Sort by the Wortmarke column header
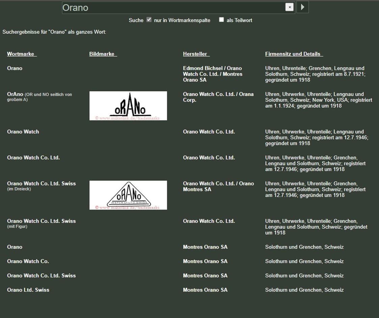The height and width of the screenshot is (318, 379). pyautogui.click(x=22, y=54)
